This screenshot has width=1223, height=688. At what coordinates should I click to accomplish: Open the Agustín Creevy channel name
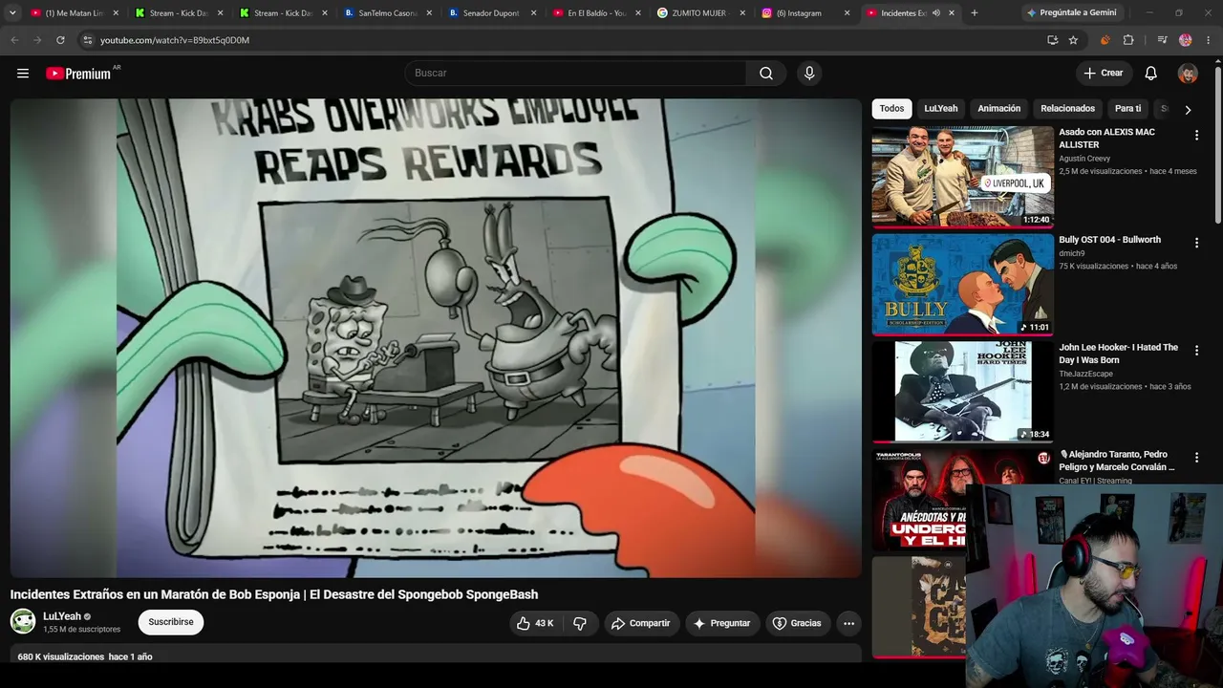click(1084, 159)
